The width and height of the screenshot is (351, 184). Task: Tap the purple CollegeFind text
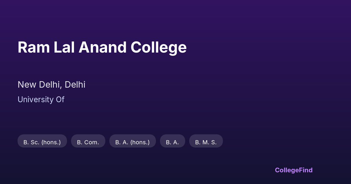pyautogui.click(x=294, y=170)
